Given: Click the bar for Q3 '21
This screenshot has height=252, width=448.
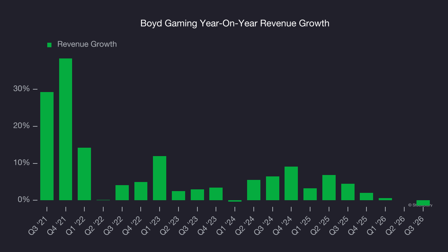Looking at the screenshot, I should (x=47, y=146).
